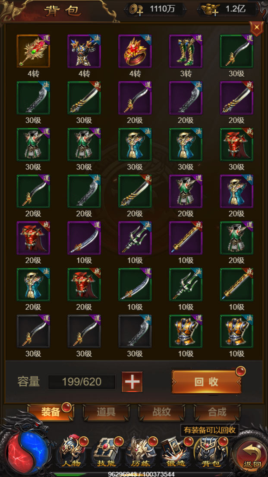Select the green boots 3转 item
The height and width of the screenshot is (477, 268).
[x=186, y=51]
